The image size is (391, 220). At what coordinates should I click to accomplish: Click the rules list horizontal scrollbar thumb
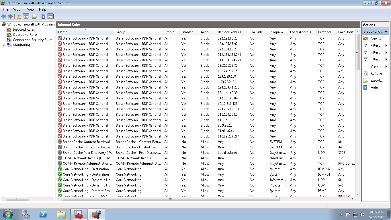click(x=170, y=199)
